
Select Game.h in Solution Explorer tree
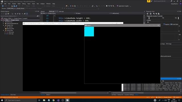(11, 27)
